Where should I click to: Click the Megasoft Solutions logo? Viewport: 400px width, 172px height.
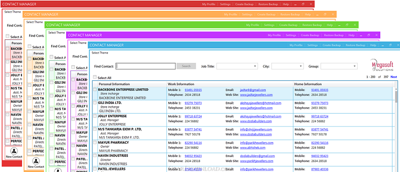click(382, 65)
